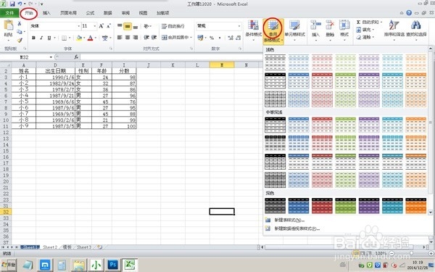435x272 pixels.
Task: Choose the dark orange table style
Action: (x=416, y=206)
